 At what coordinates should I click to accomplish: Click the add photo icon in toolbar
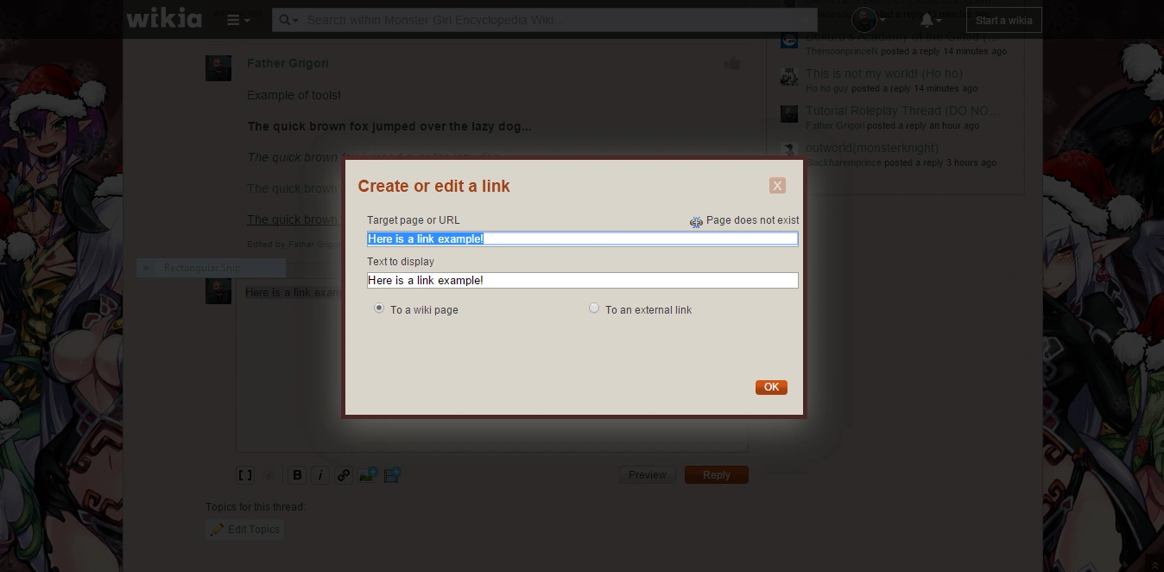pyautogui.click(x=368, y=474)
